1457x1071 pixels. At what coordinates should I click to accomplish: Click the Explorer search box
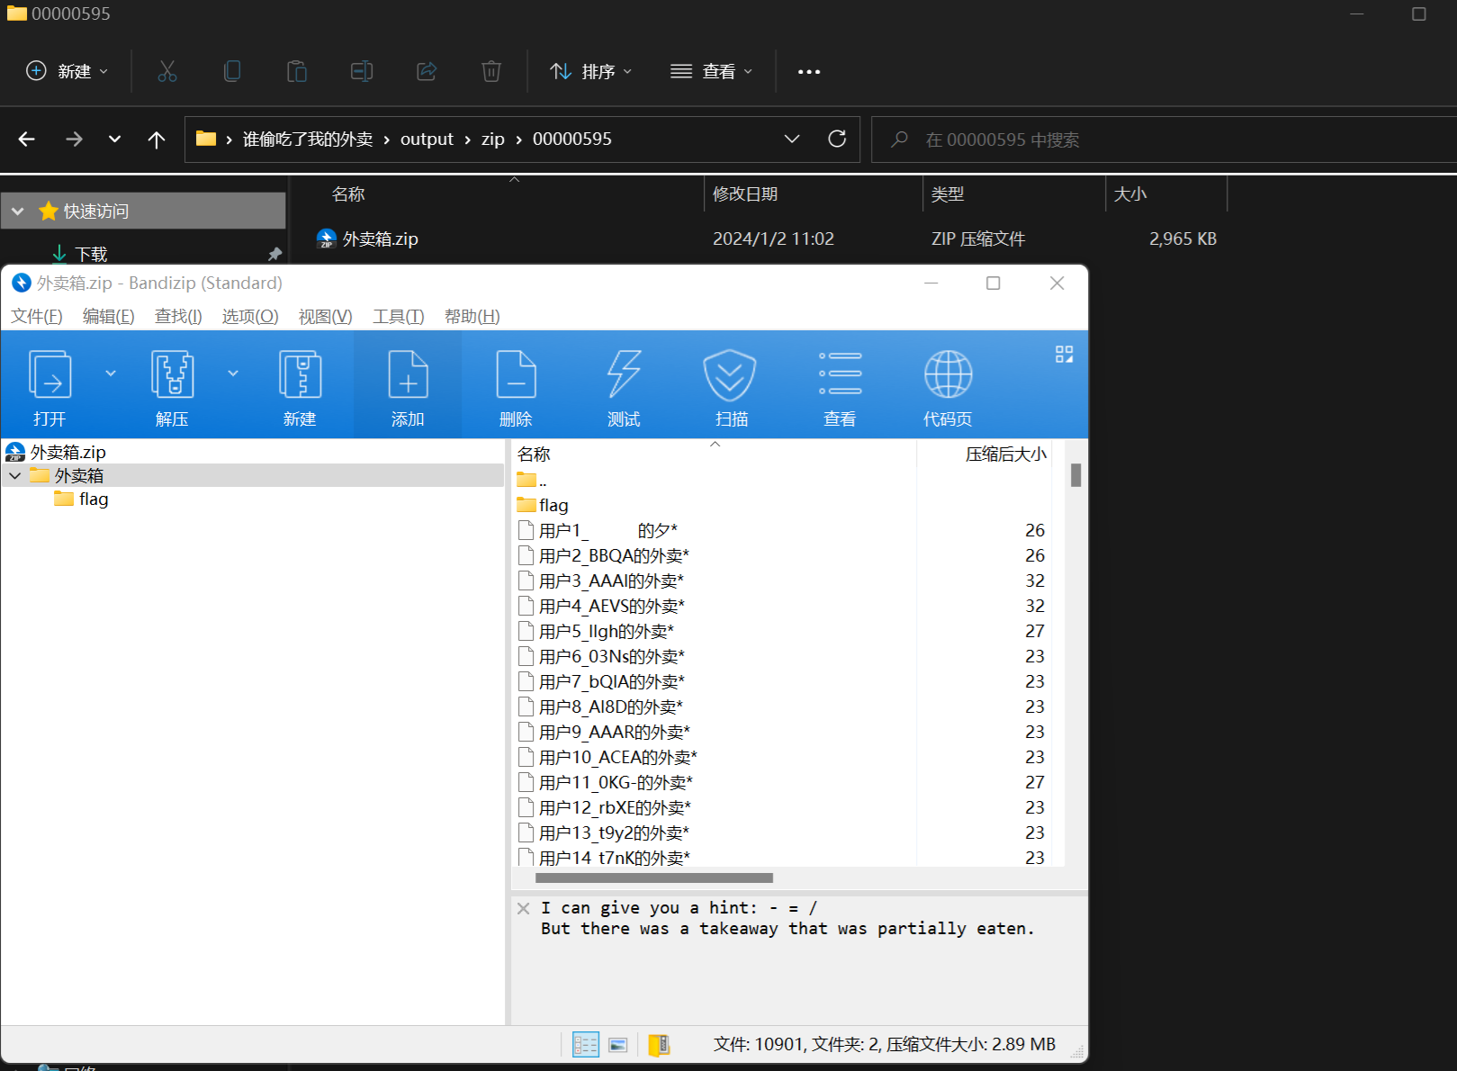(1163, 139)
